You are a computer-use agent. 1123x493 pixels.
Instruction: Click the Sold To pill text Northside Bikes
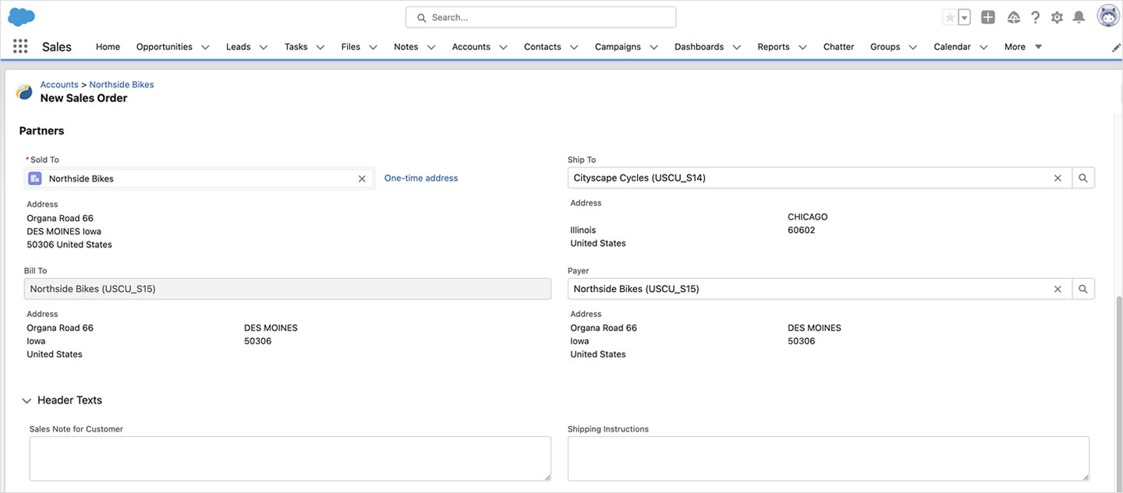[81, 178]
